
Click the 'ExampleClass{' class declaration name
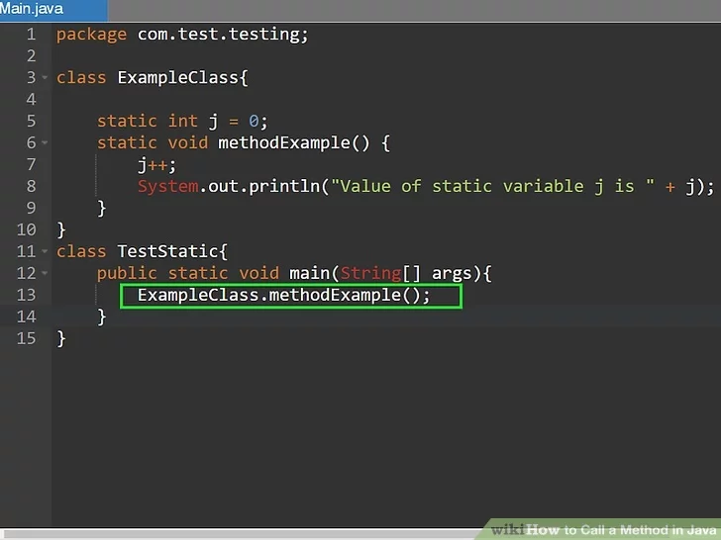click(x=182, y=78)
